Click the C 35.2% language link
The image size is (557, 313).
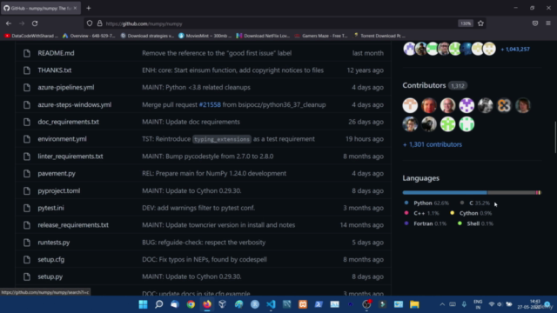pyautogui.click(x=475, y=203)
